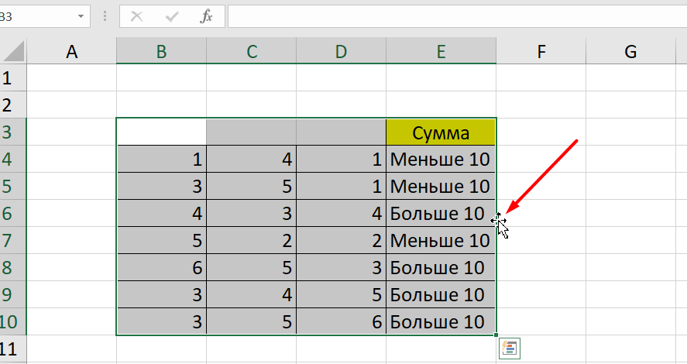Select column A header
This screenshot has width=687, height=364.
72,52
